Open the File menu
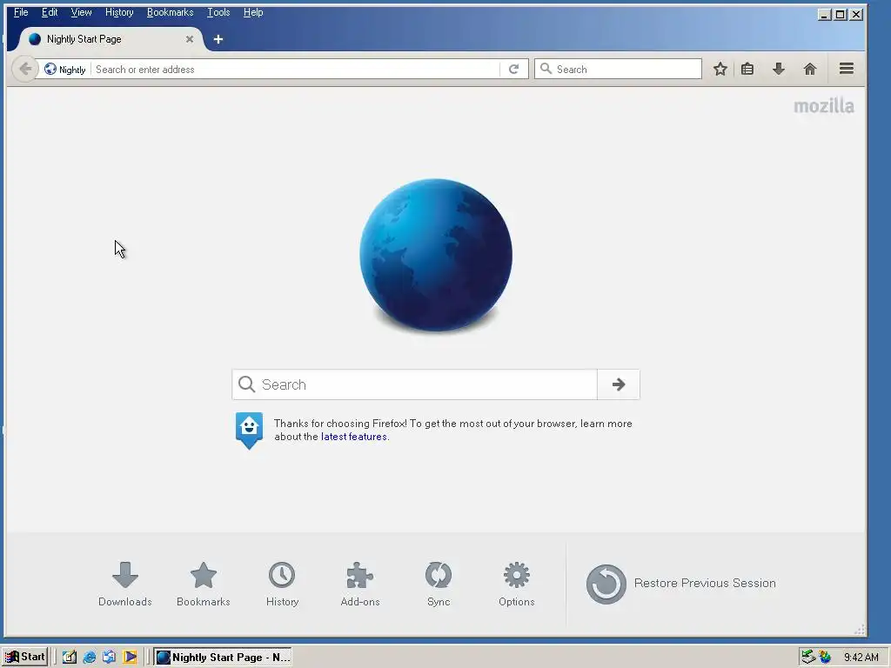 coord(21,12)
